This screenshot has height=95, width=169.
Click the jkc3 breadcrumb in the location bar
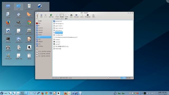point(62,19)
